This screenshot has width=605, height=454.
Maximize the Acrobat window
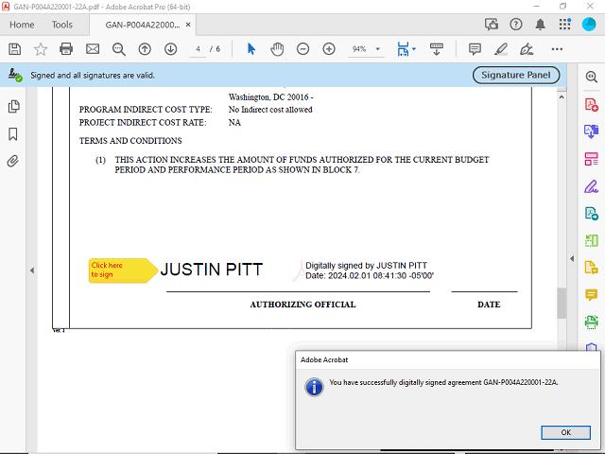pos(563,7)
